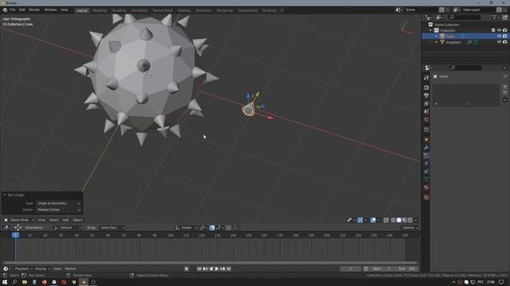
Task: Toggle Icosphere visibility eye in outliner
Action: [499, 42]
